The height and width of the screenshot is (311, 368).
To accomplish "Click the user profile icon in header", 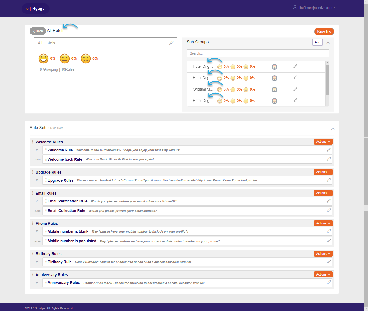I will [x=295, y=8].
